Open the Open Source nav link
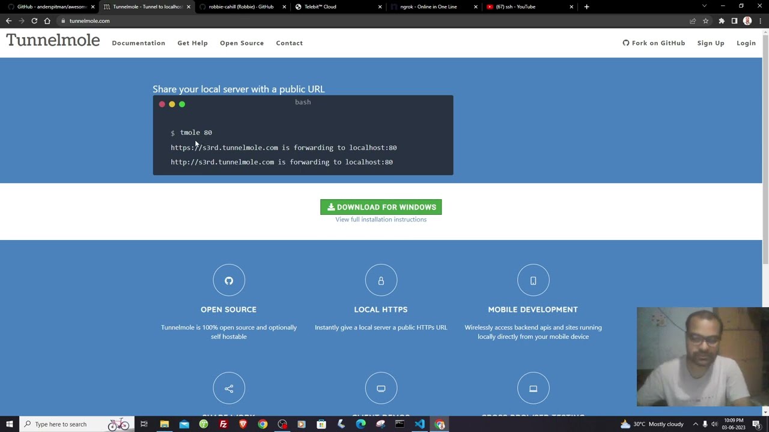Image resolution: width=769 pixels, height=432 pixels. click(242, 43)
